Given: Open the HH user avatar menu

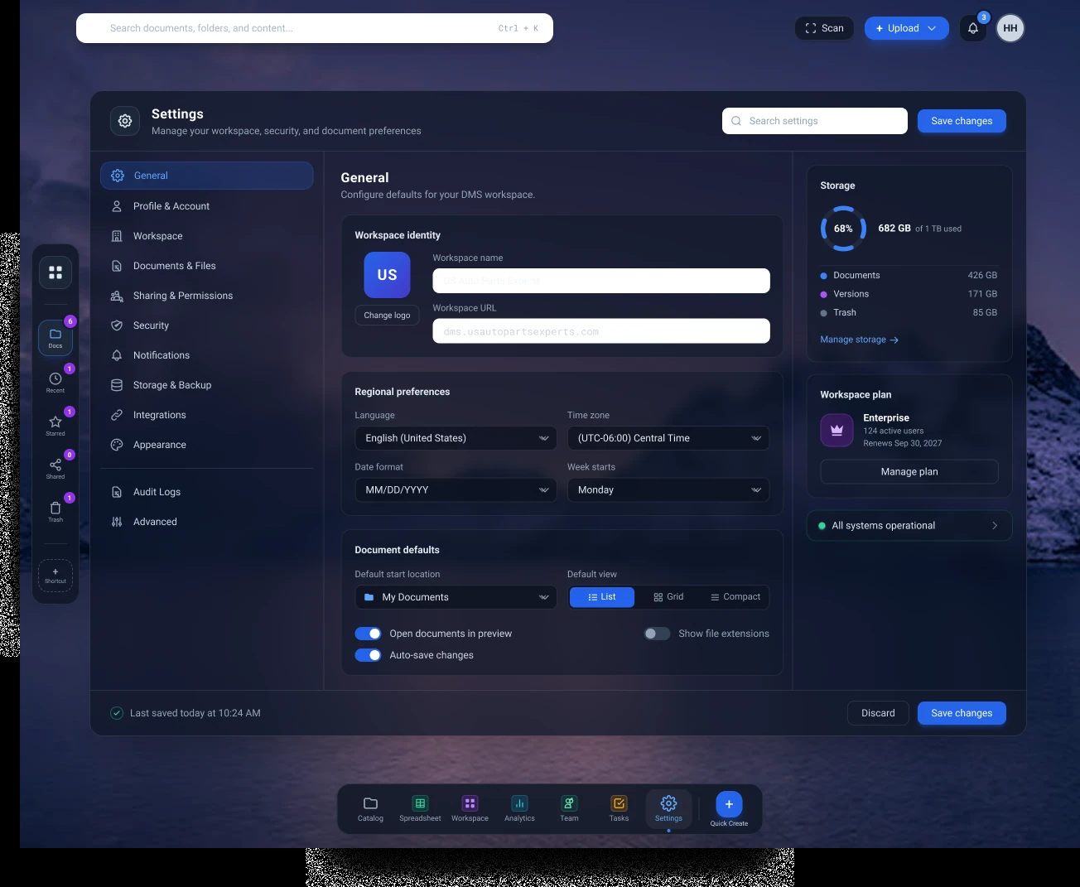Looking at the screenshot, I should pos(1010,28).
